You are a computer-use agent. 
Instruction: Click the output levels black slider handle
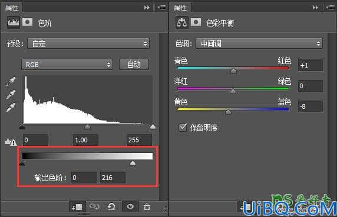pos(22,163)
